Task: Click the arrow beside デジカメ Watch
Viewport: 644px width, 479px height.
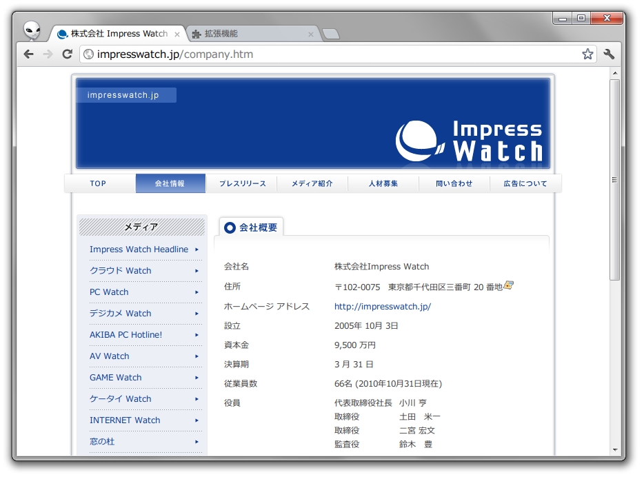Action: (197, 314)
